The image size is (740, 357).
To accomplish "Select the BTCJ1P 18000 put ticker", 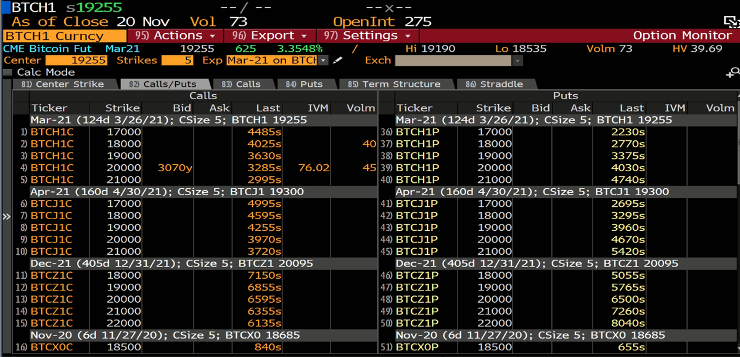I will 417,215.
